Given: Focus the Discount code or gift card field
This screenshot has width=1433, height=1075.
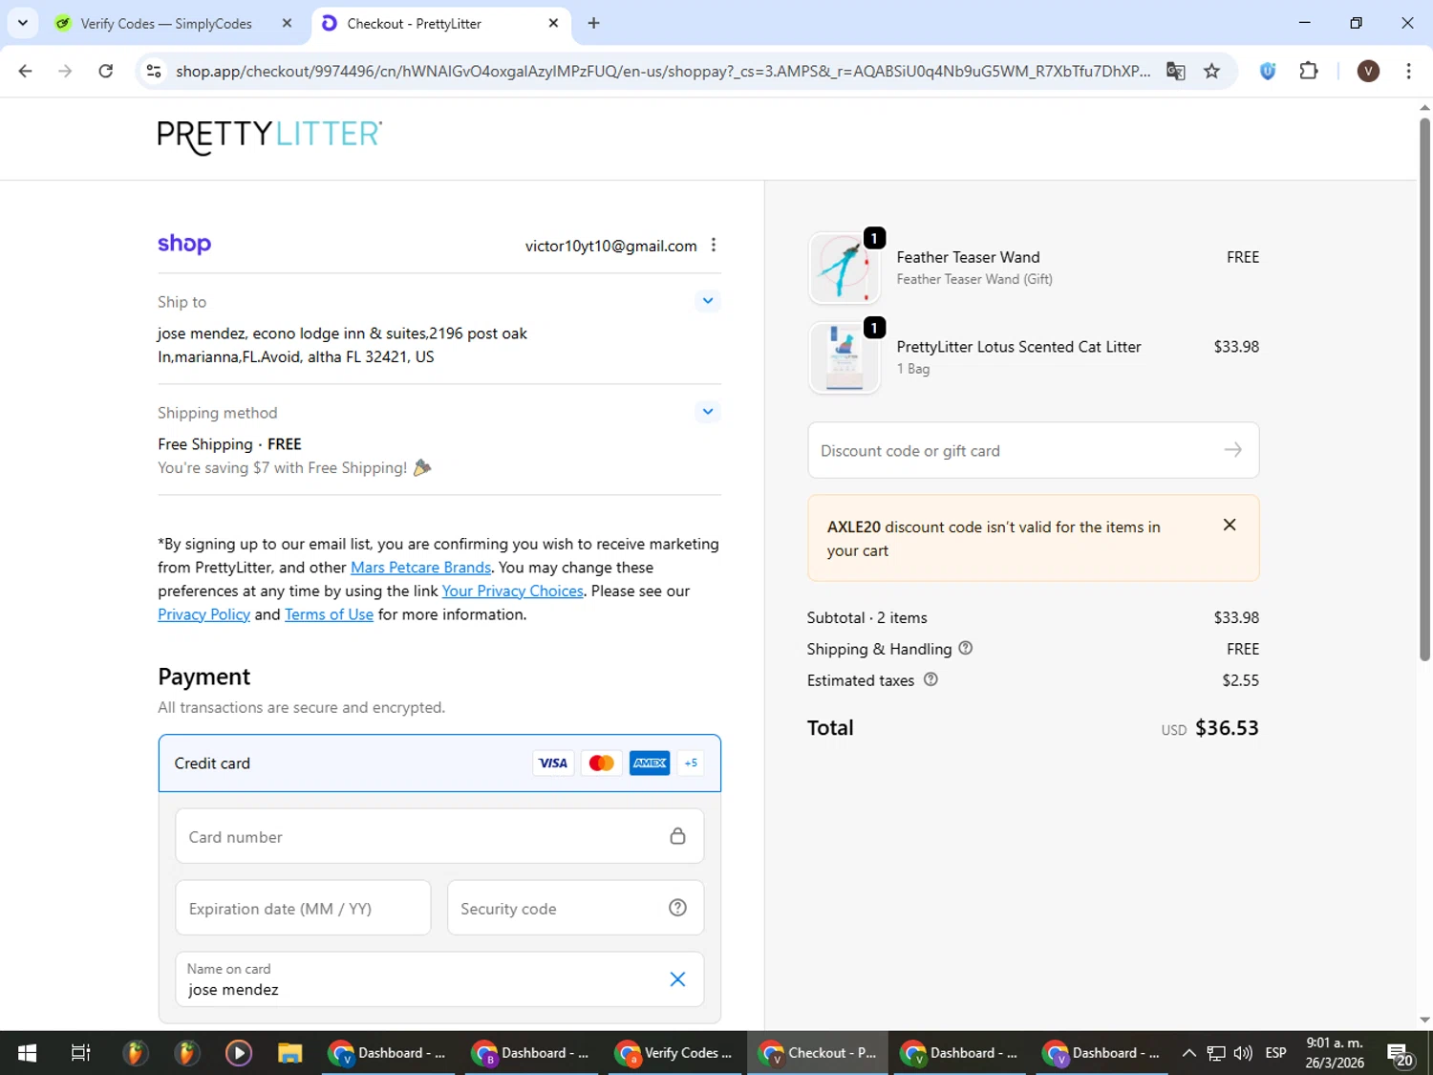Looking at the screenshot, I should tap(1033, 450).
